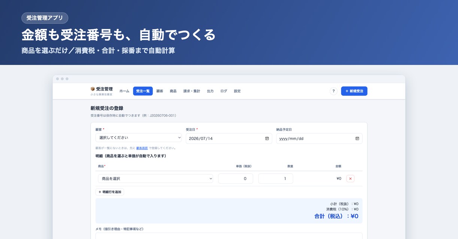Click the 消費税（10%）：¥0 text
The height and width of the screenshot is (239, 458).
click(342, 209)
